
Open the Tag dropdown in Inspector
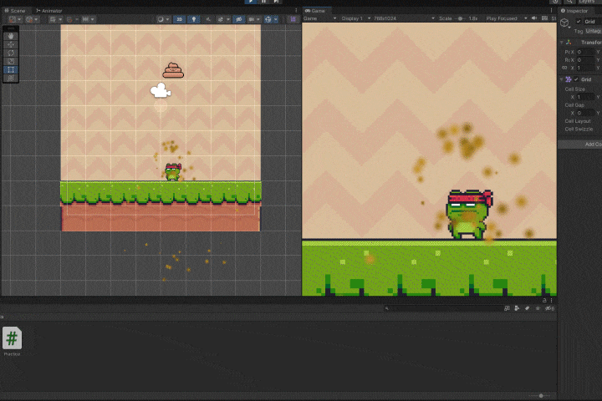pyautogui.click(x=593, y=31)
